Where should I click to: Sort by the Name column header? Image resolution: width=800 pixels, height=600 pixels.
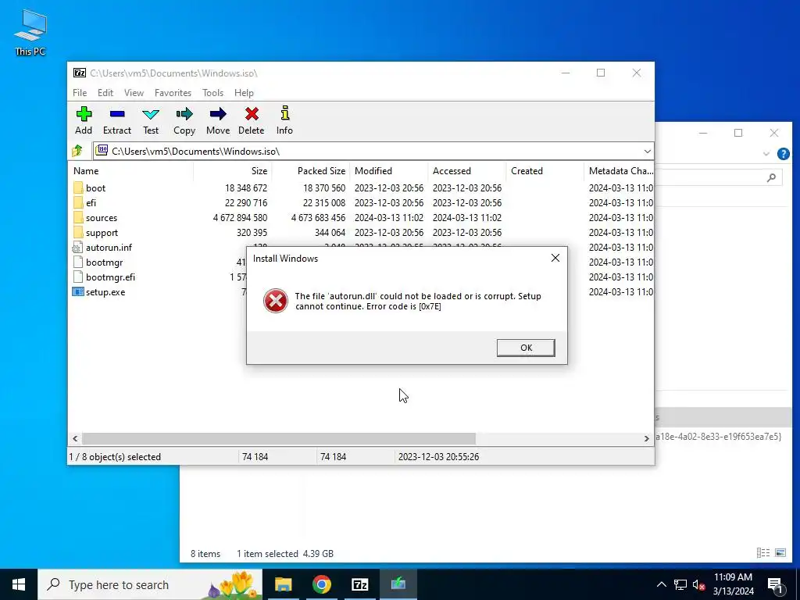[x=130, y=171]
